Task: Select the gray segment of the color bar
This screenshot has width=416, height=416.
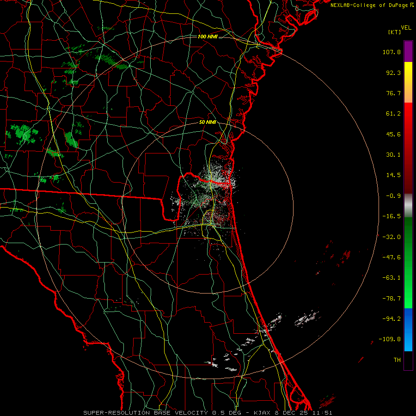Action: pyautogui.click(x=408, y=206)
